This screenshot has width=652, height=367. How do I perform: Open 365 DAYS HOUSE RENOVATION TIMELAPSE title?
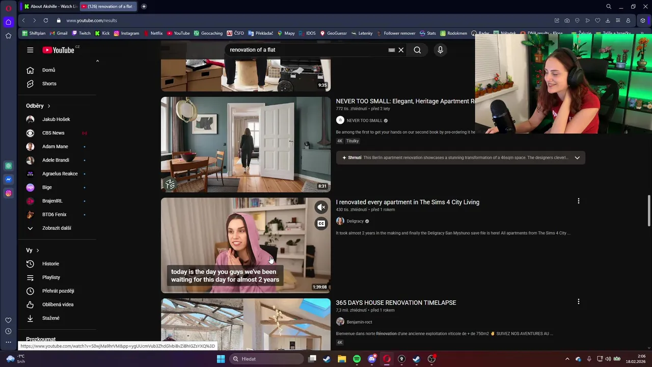(x=396, y=303)
